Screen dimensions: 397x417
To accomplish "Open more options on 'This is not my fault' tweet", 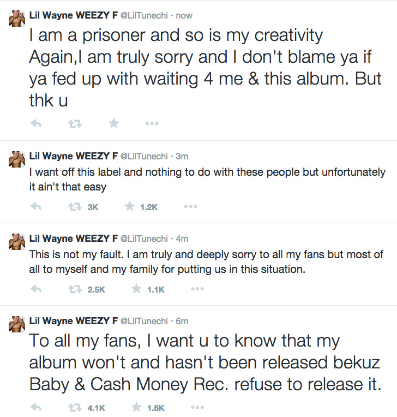I will [x=197, y=289].
